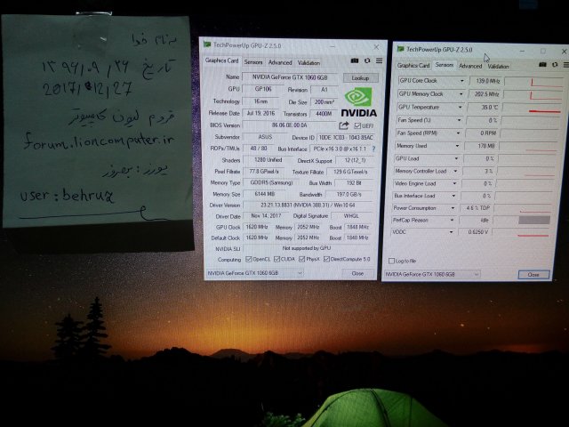Click the refresh icon in Graphics Card window
569x427 pixels.
pyautogui.click(x=367, y=61)
